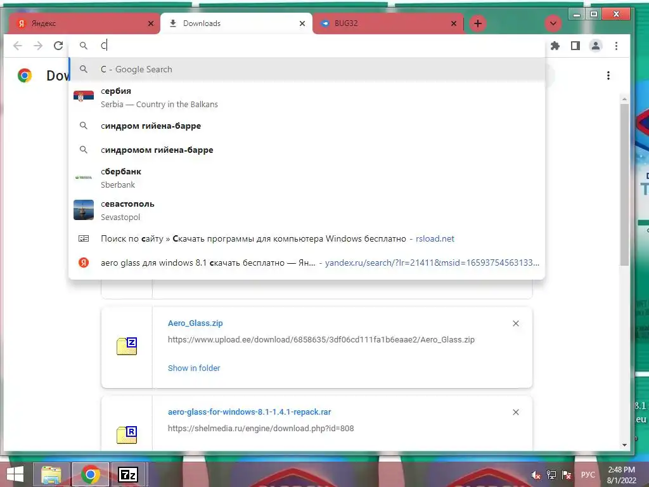
Task: Select the 'C - Google Search' suggestion
Action: (307, 69)
